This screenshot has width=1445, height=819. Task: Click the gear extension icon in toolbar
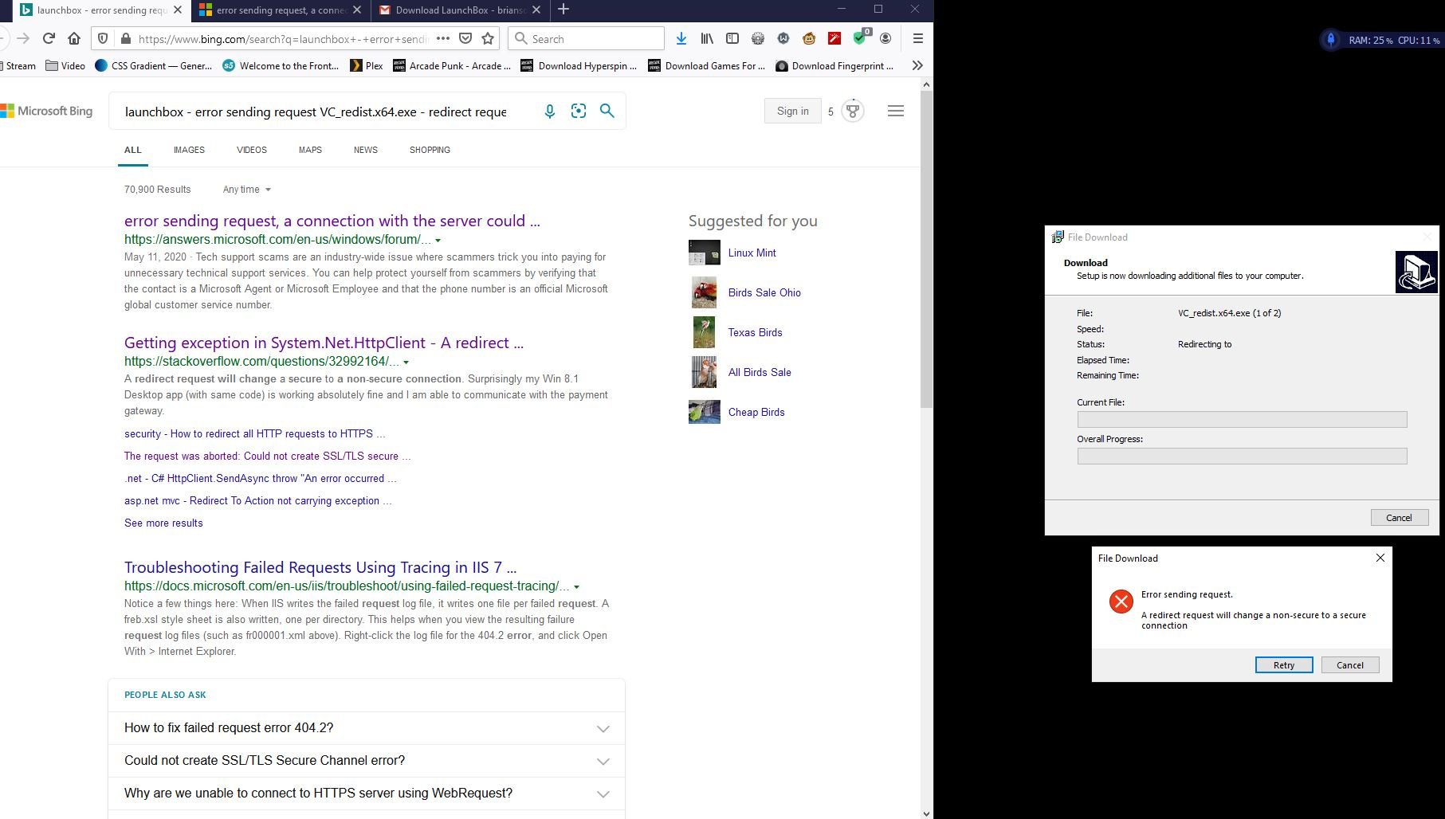758,38
